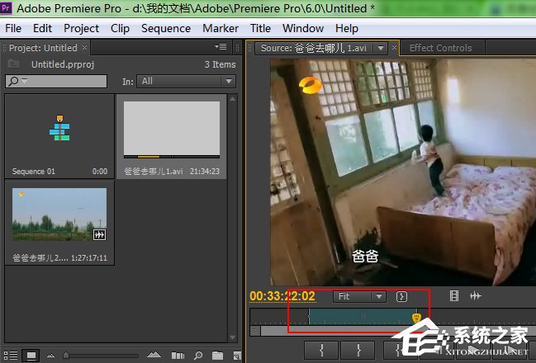The height and width of the screenshot is (363, 536).
Task: Select the Source: 爸爸去哪儿 1.avi tab
Action: click(314, 48)
